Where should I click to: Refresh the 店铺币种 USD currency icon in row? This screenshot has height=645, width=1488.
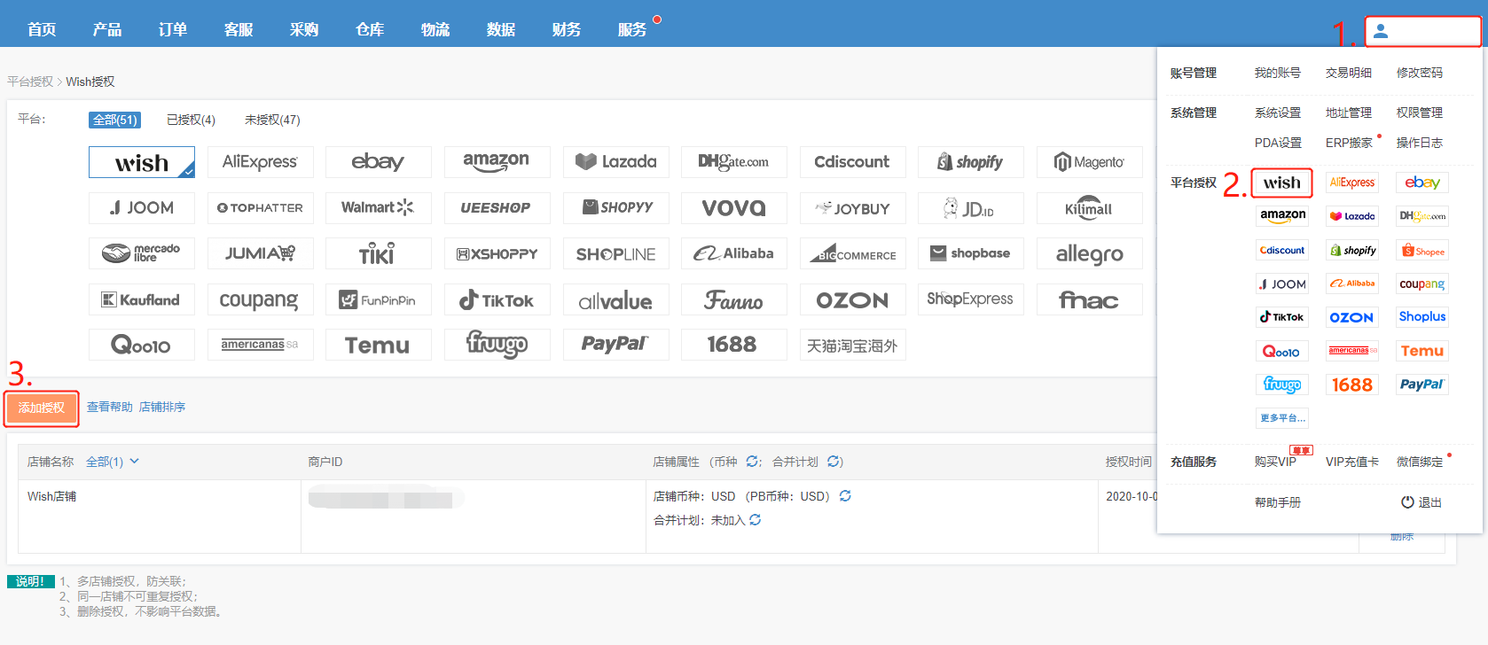(845, 496)
